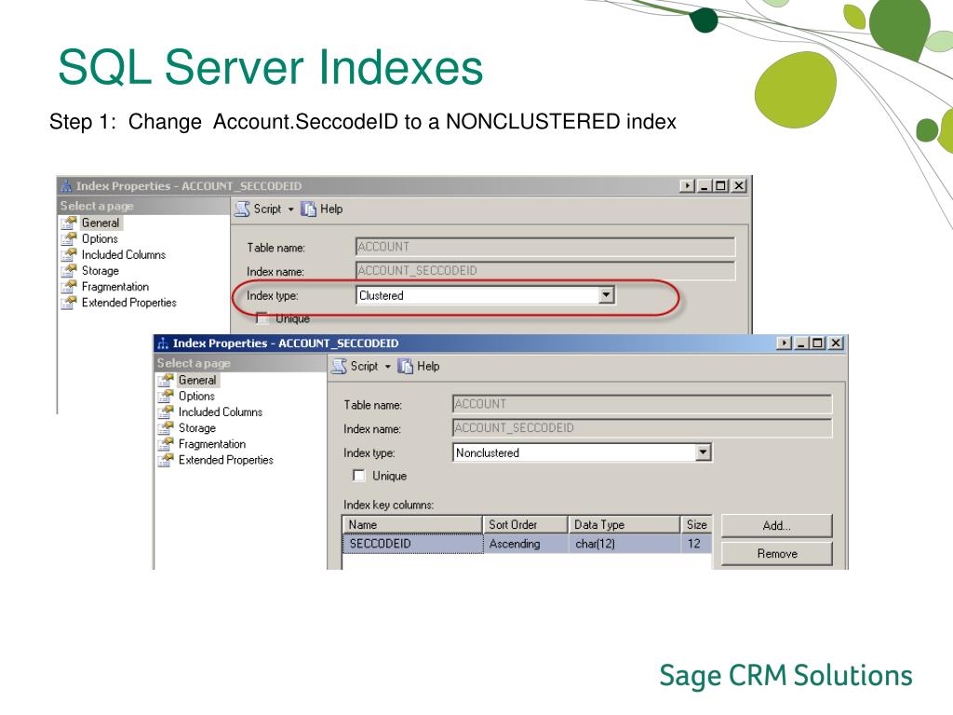Viewport: 953px width, 715px height.
Task: Click back window title bar arrow button
Action: click(687, 185)
